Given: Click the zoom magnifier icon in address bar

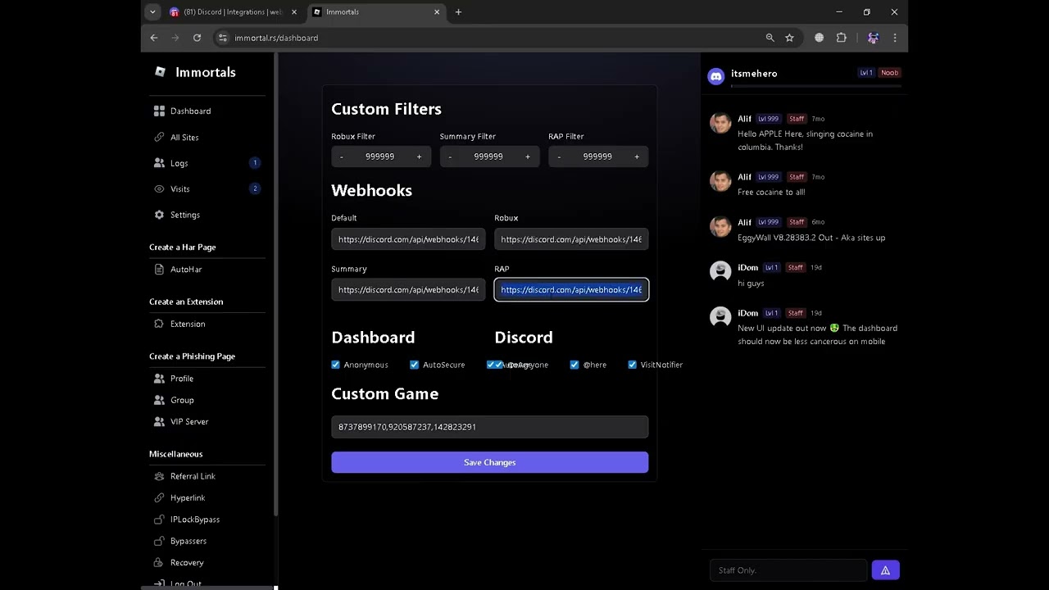Looking at the screenshot, I should 770,38.
